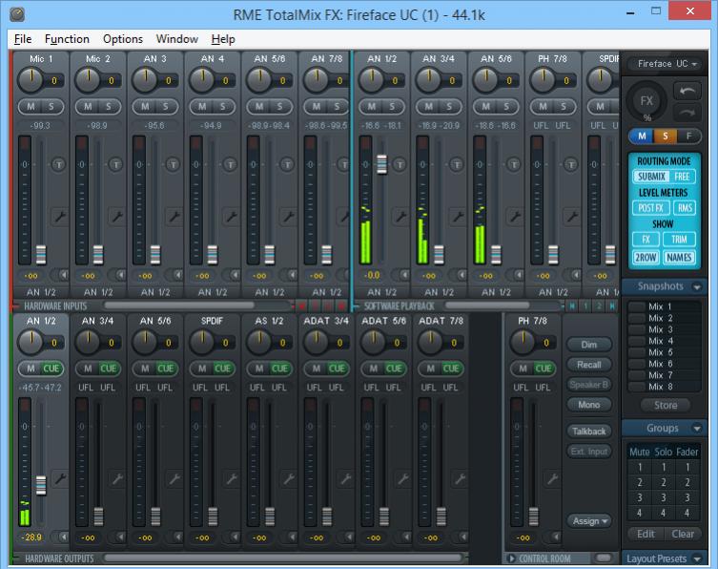Open the Fireface UC device dropdown
718x569 pixels.
point(667,64)
